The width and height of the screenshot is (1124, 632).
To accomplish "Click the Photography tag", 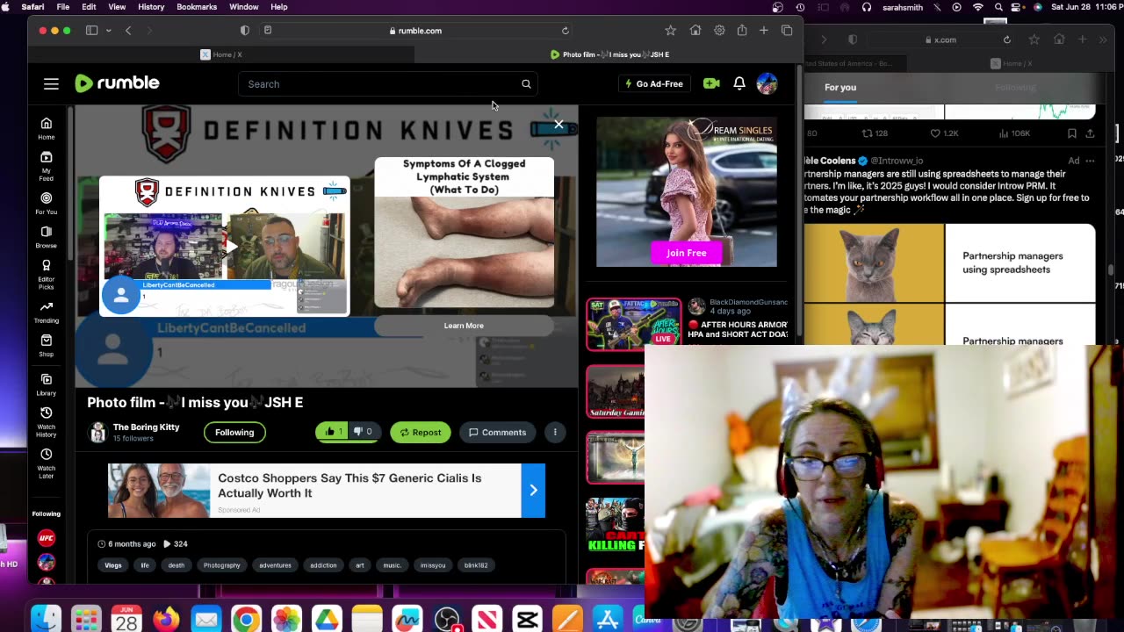I will click(x=221, y=565).
